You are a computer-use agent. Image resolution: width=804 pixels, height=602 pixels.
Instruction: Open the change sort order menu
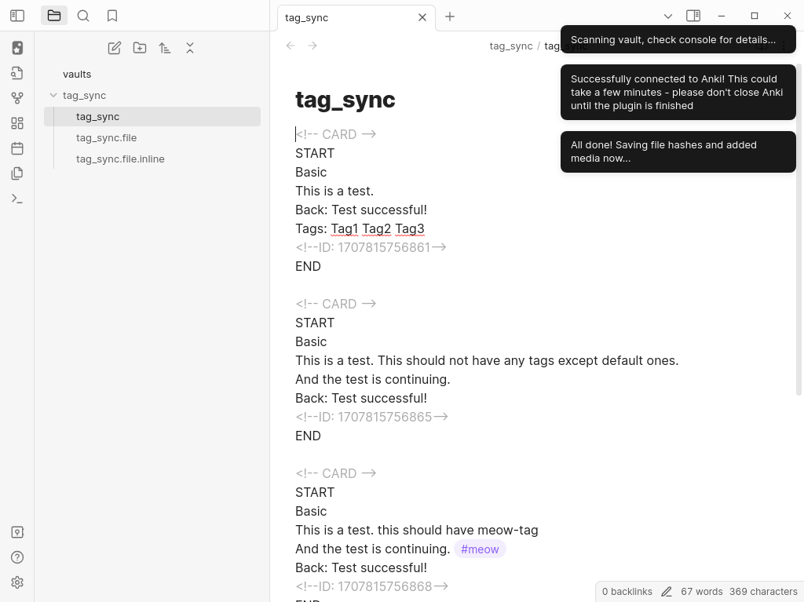tap(165, 48)
